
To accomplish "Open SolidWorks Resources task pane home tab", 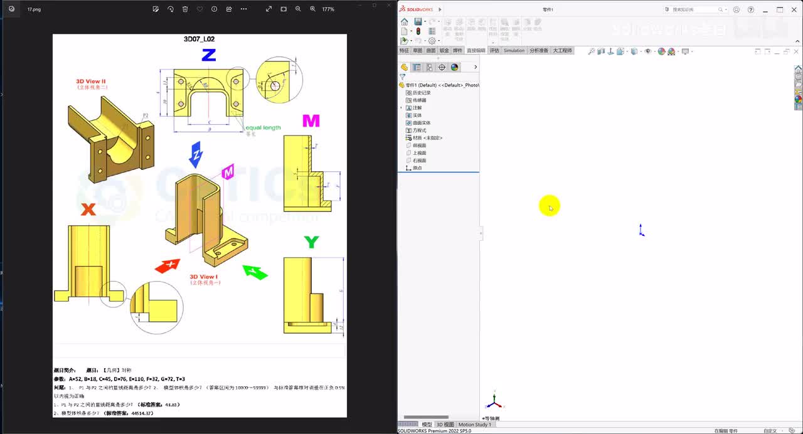I will (x=798, y=68).
